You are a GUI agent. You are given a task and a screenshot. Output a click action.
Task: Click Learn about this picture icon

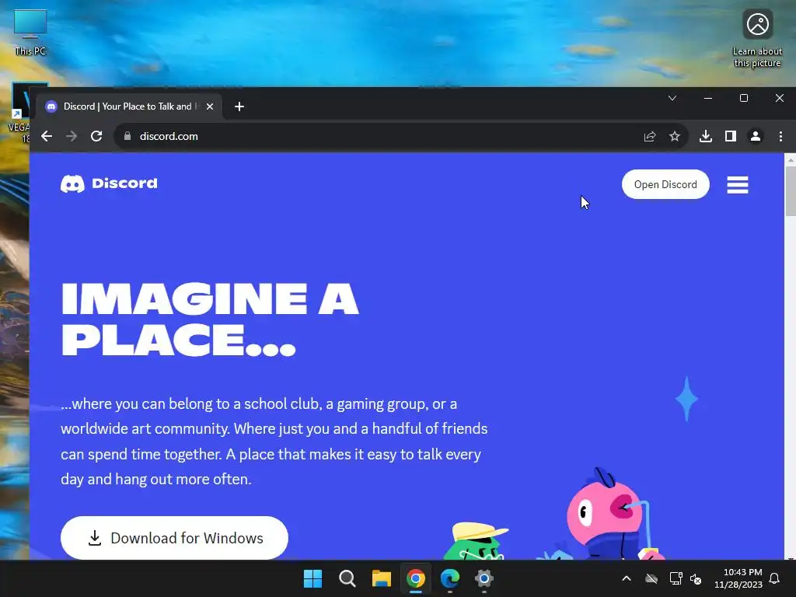click(x=757, y=39)
